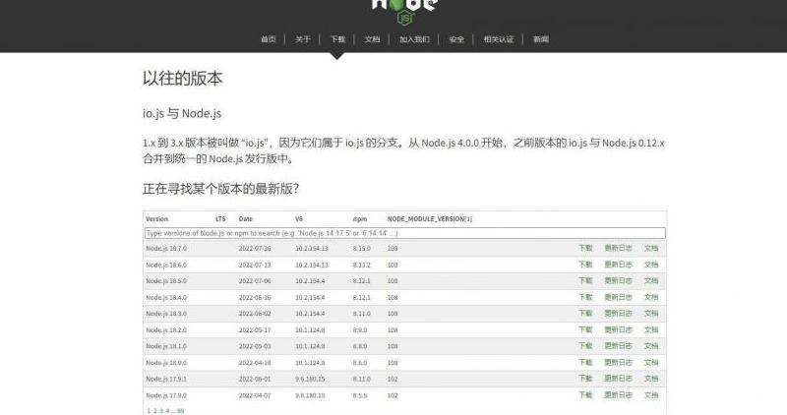Open 更新日志 for Node.js 17.9.0

tap(618, 395)
